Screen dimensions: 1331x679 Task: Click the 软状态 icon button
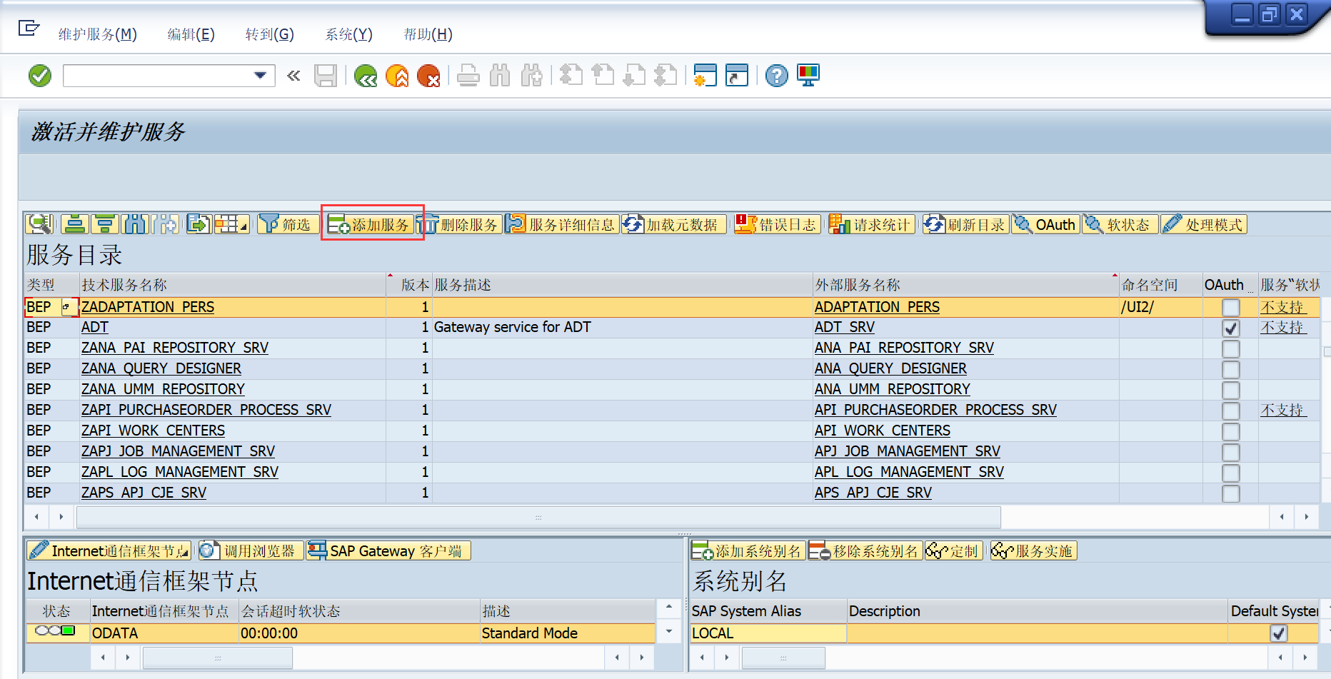coord(1120,225)
